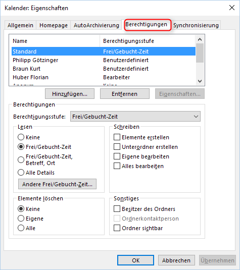Open Andere Frei/Gebucht-Zeit settings
240x270 pixels.
point(57,184)
